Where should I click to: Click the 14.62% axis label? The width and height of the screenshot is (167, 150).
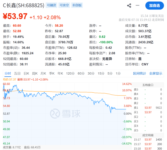[127, 84]
